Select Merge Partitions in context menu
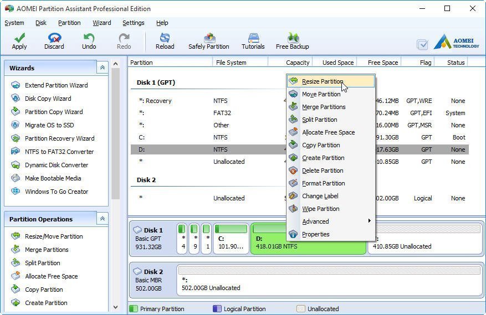Viewport: 486px width, 315px height. point(331,107)
